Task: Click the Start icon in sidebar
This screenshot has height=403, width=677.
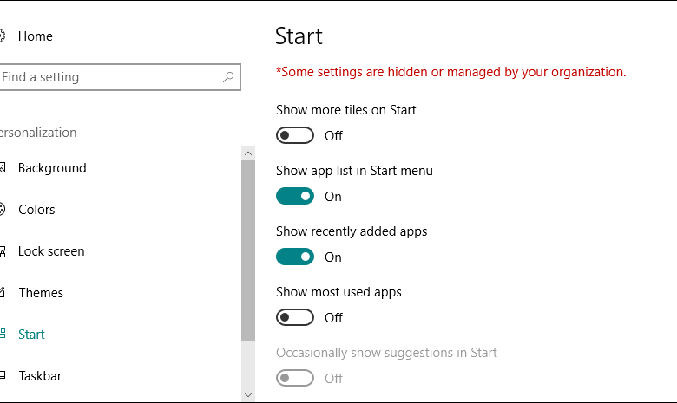Action: coord(2,335)
